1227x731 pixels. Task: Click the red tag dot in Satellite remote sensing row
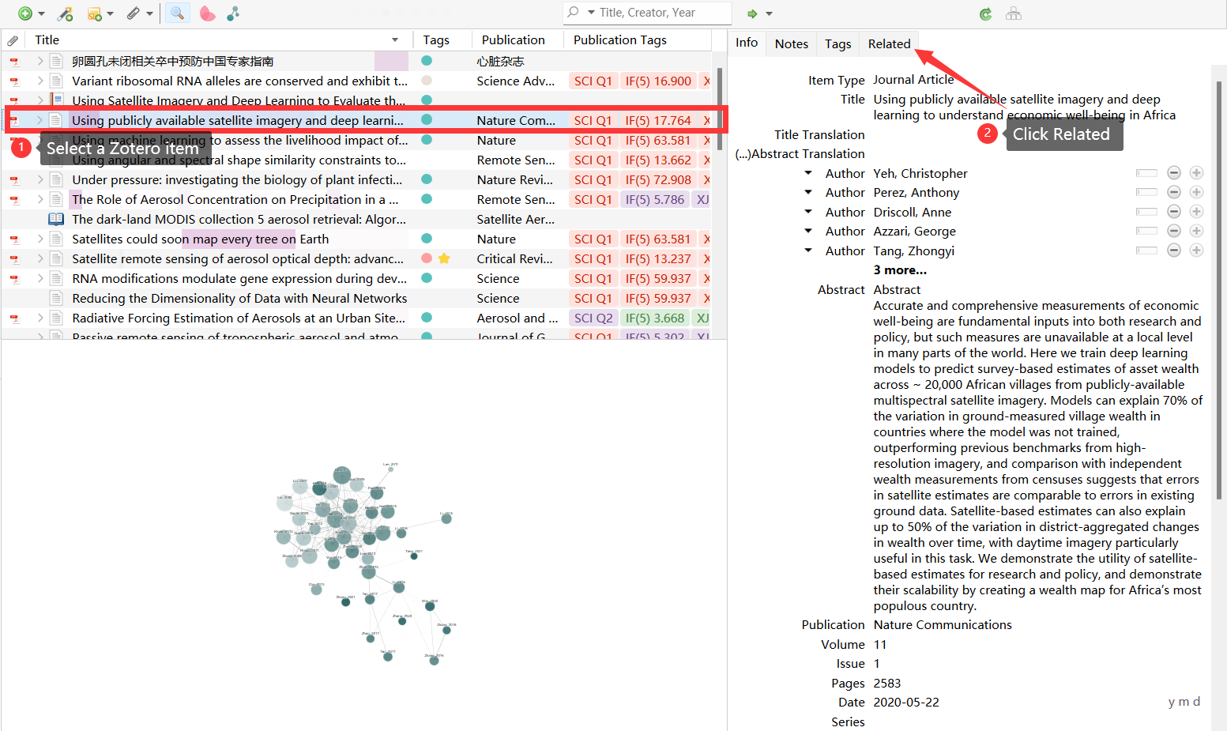point(427,258)
